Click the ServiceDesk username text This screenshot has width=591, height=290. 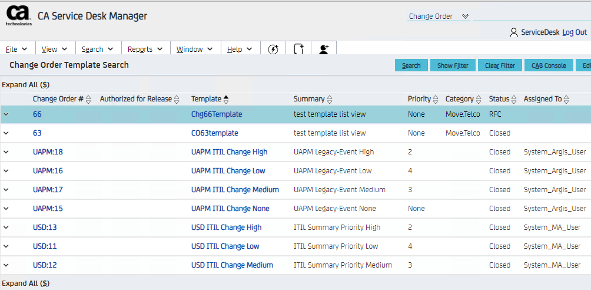[540, 32]
